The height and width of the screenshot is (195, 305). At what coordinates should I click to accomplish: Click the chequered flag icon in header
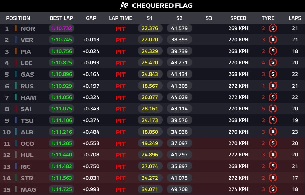124,5
